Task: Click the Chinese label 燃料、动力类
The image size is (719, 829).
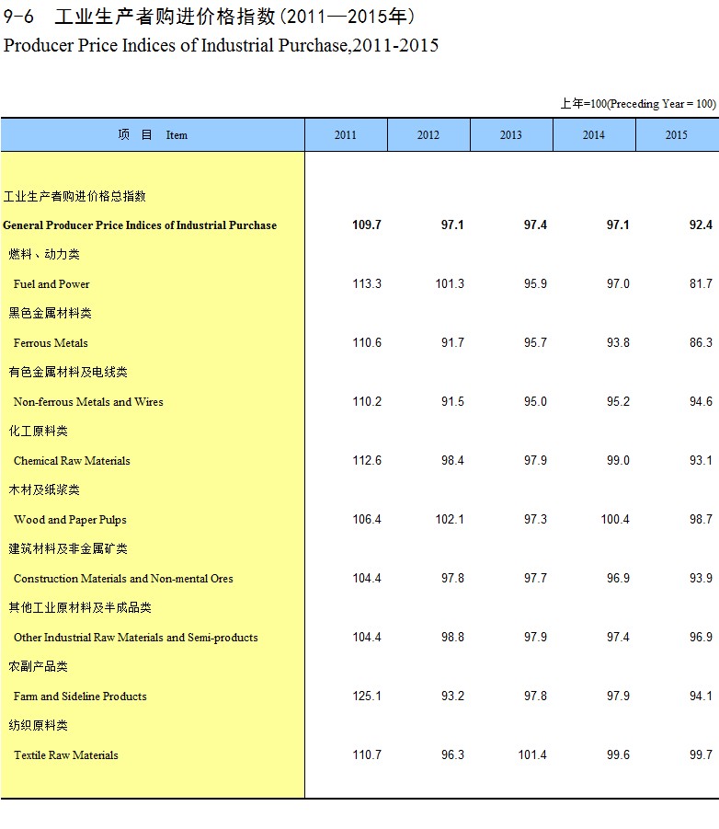Action: (x=44, y=254)
